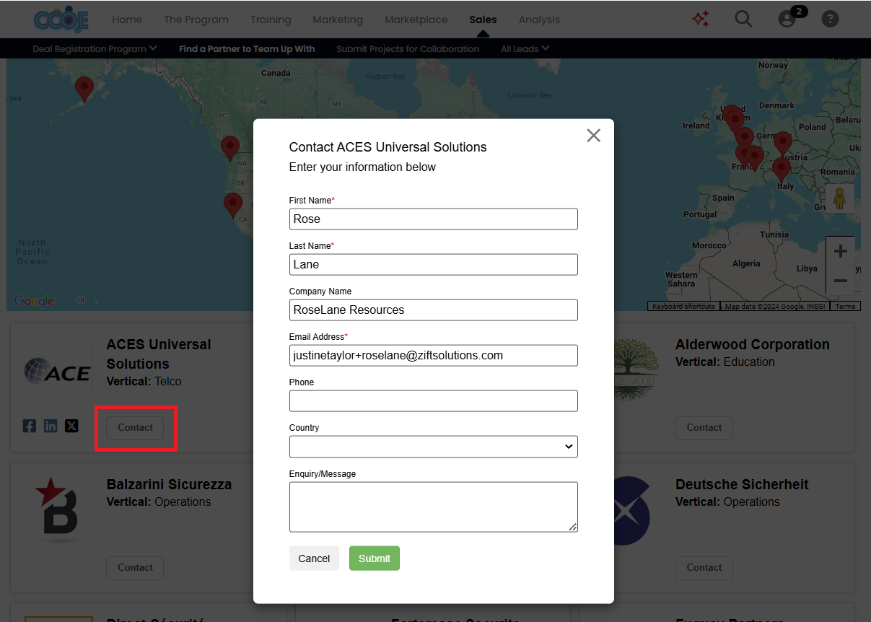Click the ACES Universal Solutions title

[159, 354]
